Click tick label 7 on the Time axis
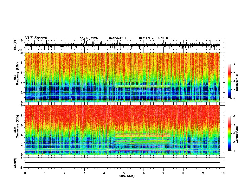 click(164, 173)
